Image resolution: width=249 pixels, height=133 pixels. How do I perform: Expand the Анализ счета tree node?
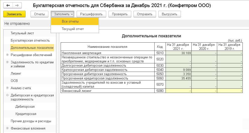tap(7, 88)
